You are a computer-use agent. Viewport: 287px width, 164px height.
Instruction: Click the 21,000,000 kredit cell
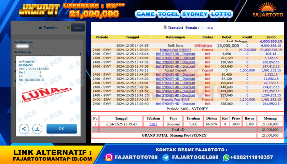(x=247, y=50)
